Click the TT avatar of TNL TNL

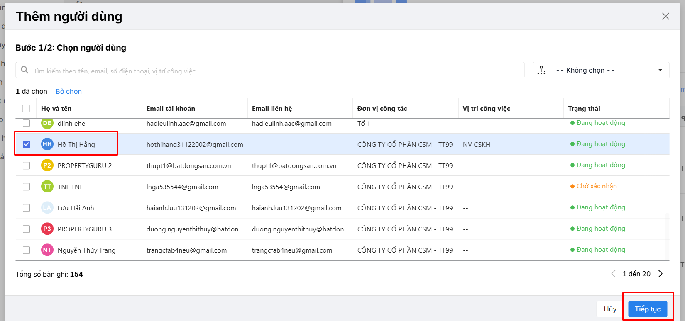coord(47,187)
